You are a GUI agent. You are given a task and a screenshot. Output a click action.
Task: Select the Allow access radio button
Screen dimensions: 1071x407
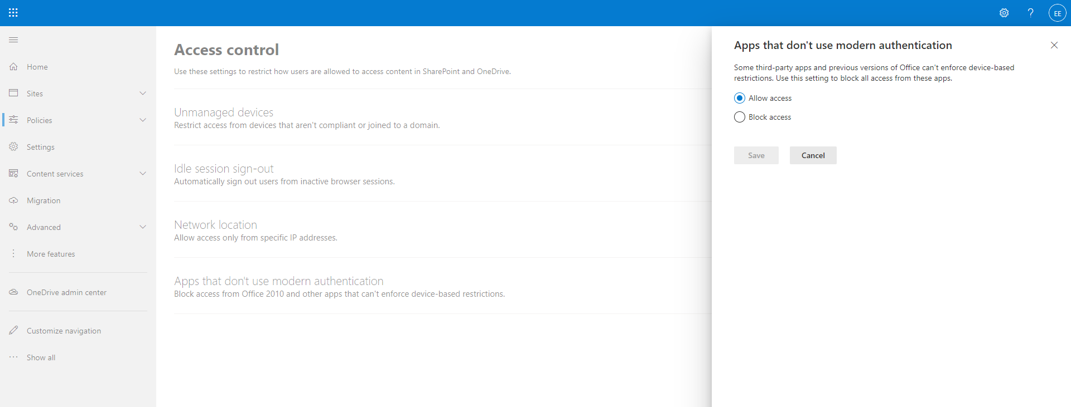(x=740, y=99)
